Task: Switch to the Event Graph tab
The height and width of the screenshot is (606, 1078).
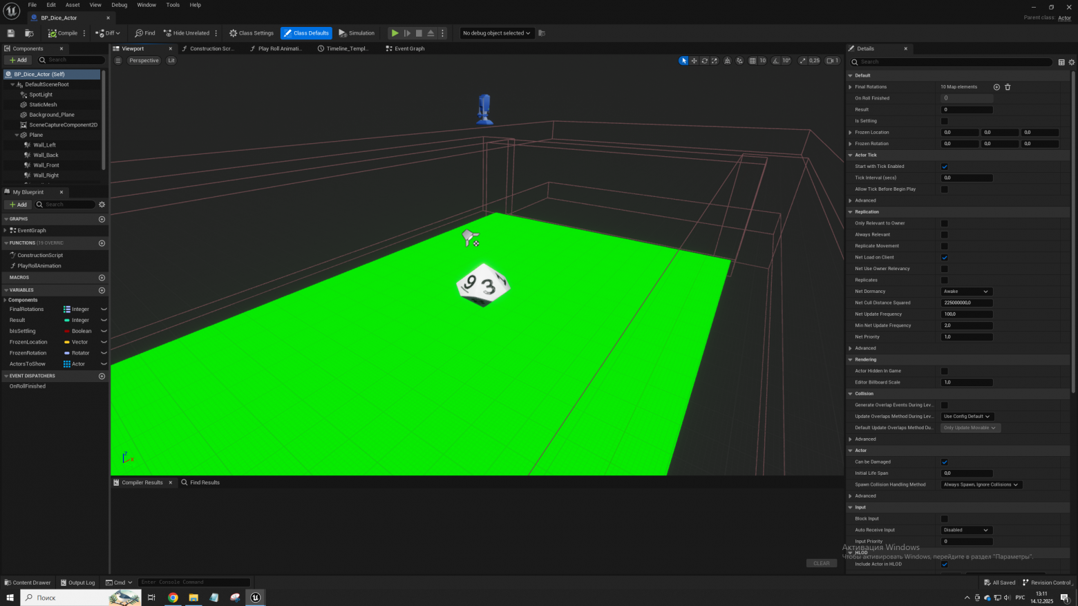Action: pyautogui.click(x=409, y=48)
